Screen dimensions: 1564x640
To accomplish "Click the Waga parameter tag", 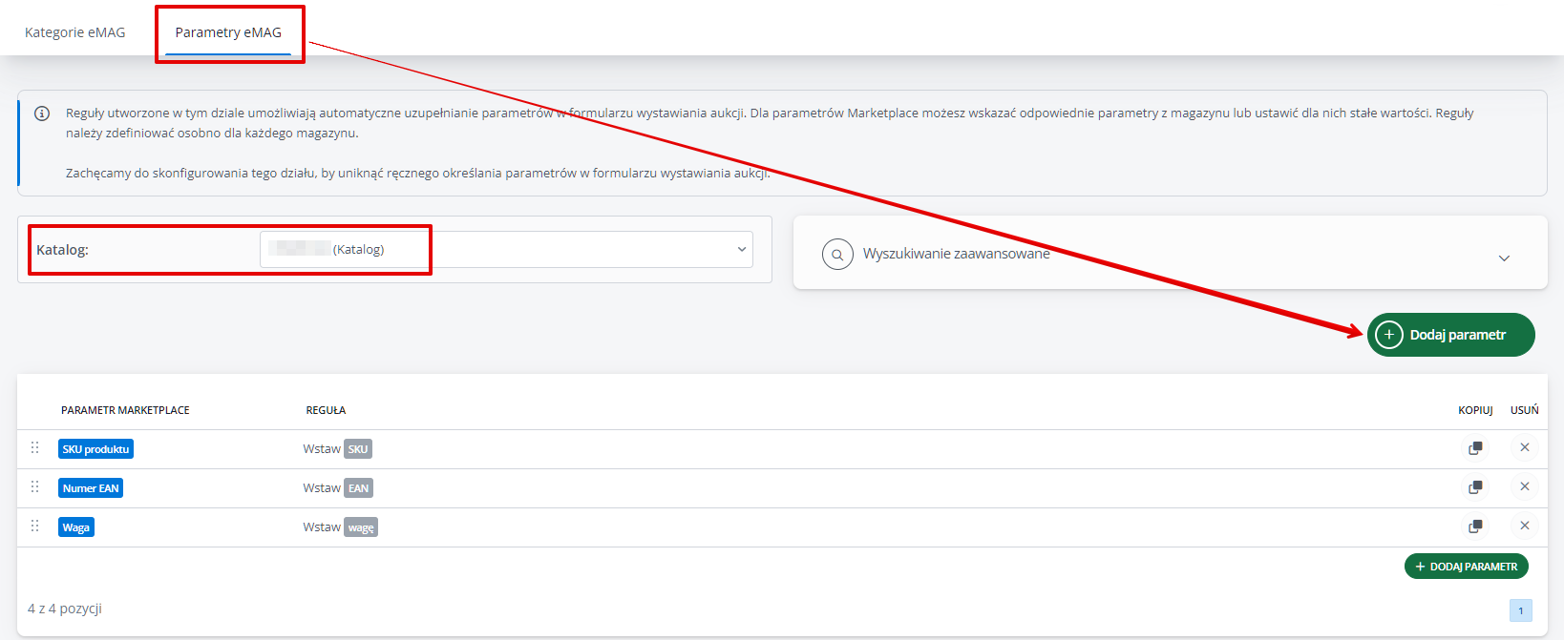I will coord(76,527).
